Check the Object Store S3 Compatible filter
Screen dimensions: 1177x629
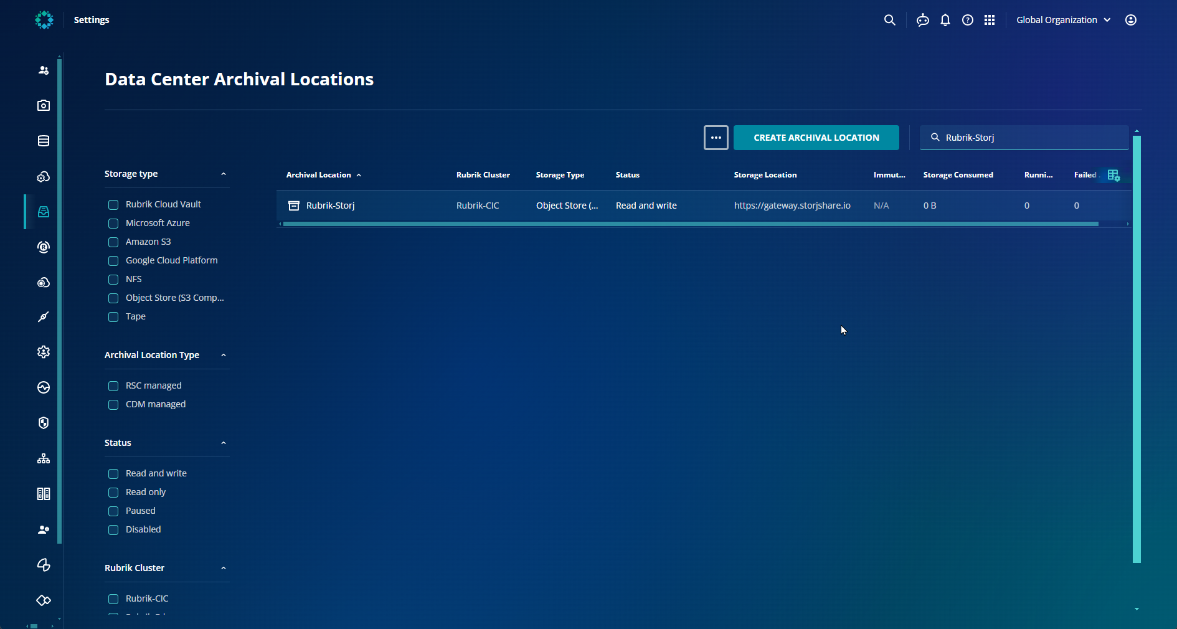pos(113,298)
